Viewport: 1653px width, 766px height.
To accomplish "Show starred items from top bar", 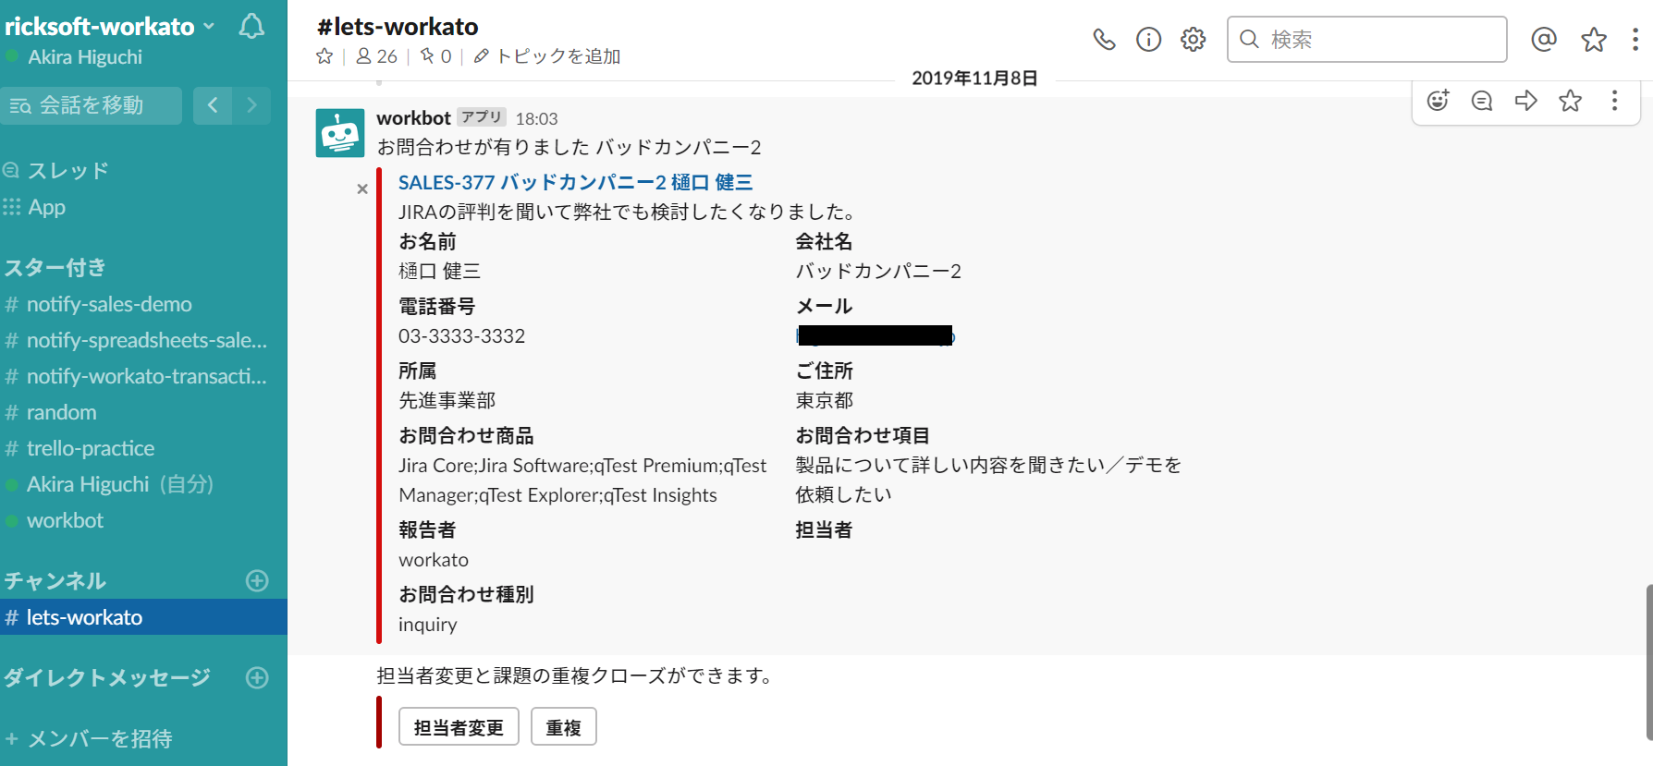I will coord(1594,39).
